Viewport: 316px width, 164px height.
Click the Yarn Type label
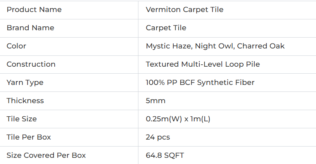25,83
